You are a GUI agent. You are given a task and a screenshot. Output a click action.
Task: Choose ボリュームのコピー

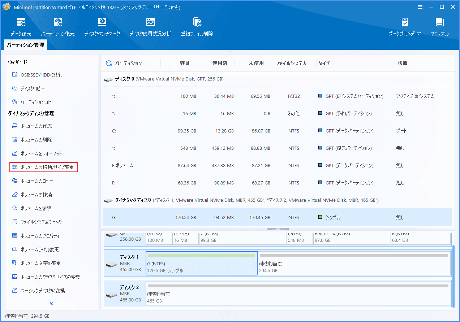pyautogui.click(x=33, y=181)
